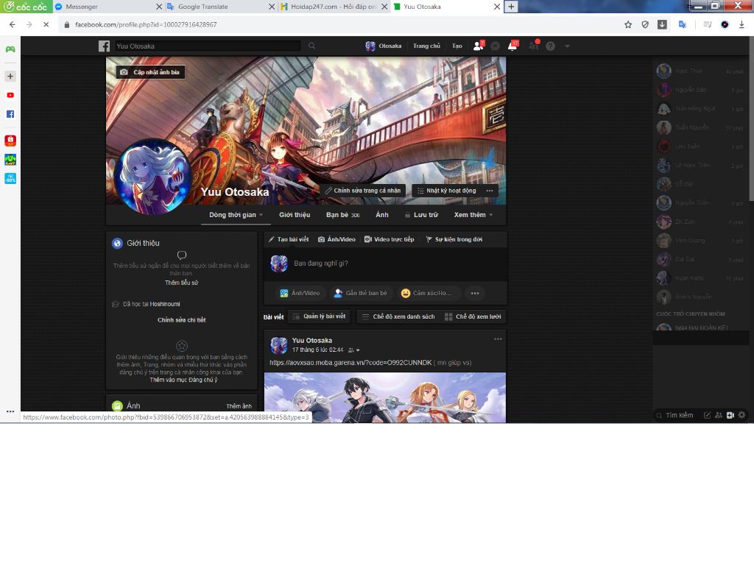This screenshot has width=754, height=580.
Task: Switch to Chế độ xem danh sách
Action: click(x=398, y=316)
